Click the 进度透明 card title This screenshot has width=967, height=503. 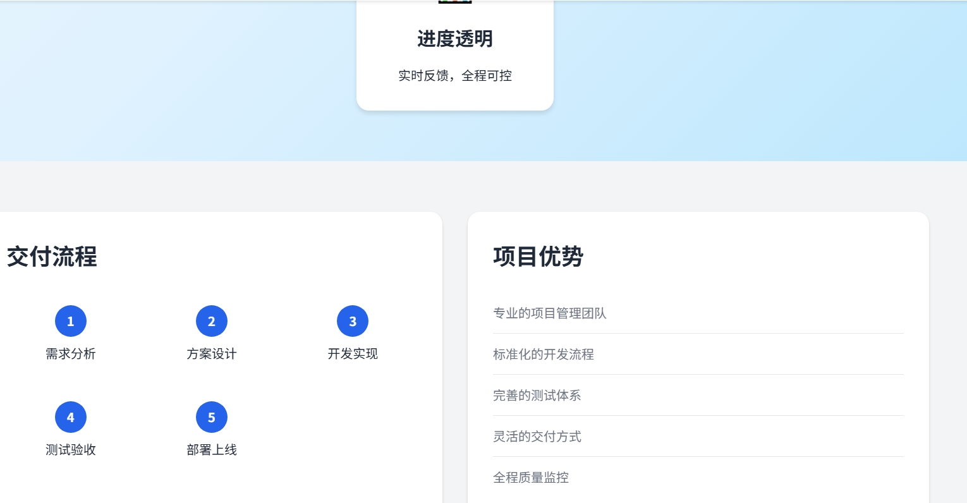tap(455, 39)
